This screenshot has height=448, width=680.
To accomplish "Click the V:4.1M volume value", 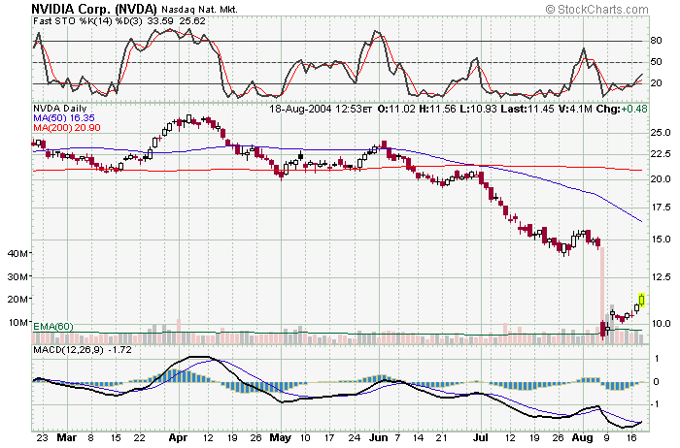I will coord(575,109).
